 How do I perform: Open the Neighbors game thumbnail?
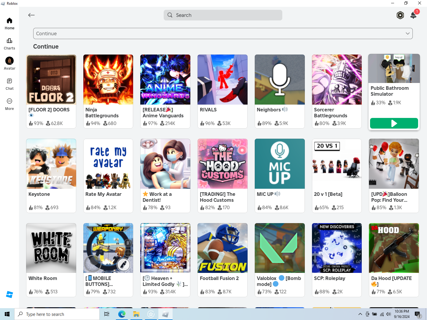pyautogui.click(x=280, y=79)
